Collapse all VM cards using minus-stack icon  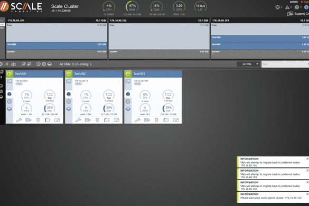23,64
